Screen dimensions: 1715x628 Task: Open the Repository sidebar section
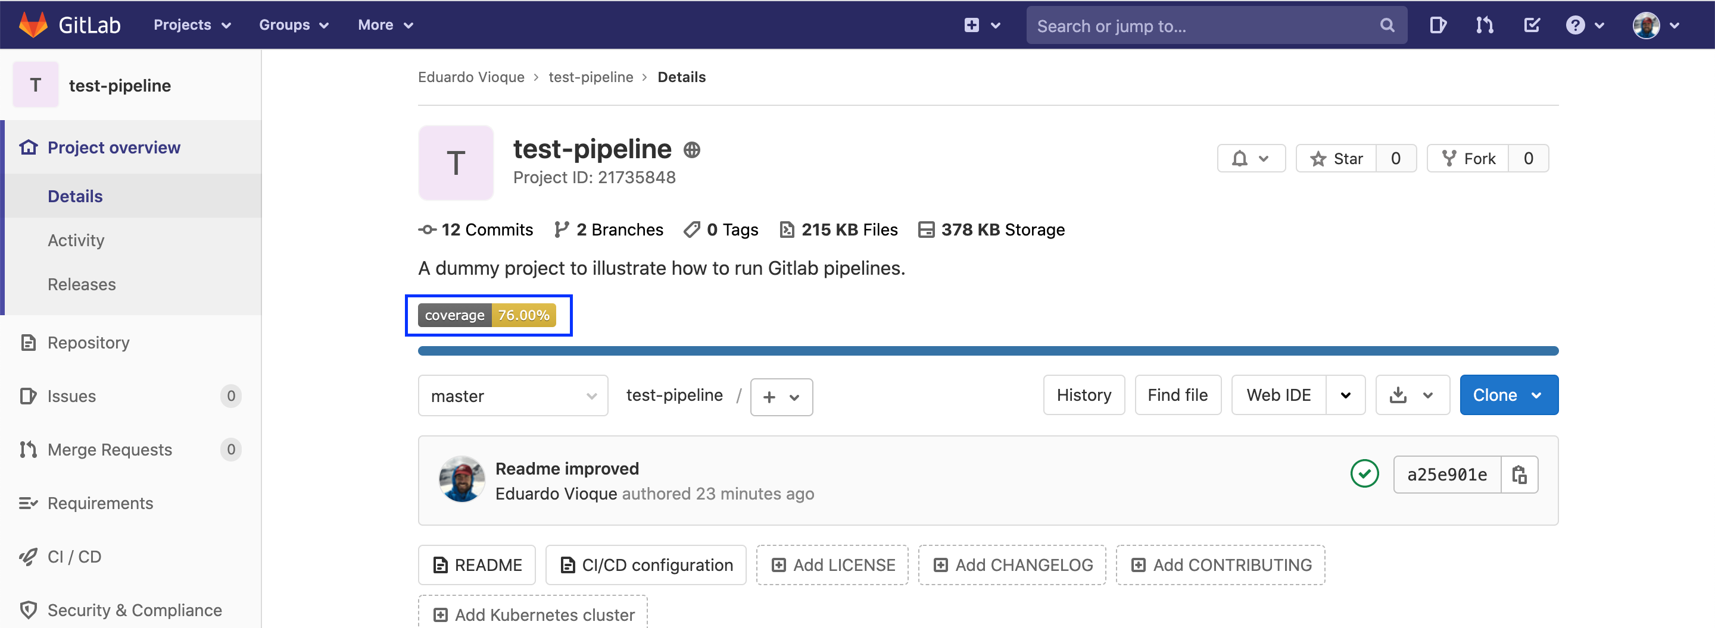88,342
